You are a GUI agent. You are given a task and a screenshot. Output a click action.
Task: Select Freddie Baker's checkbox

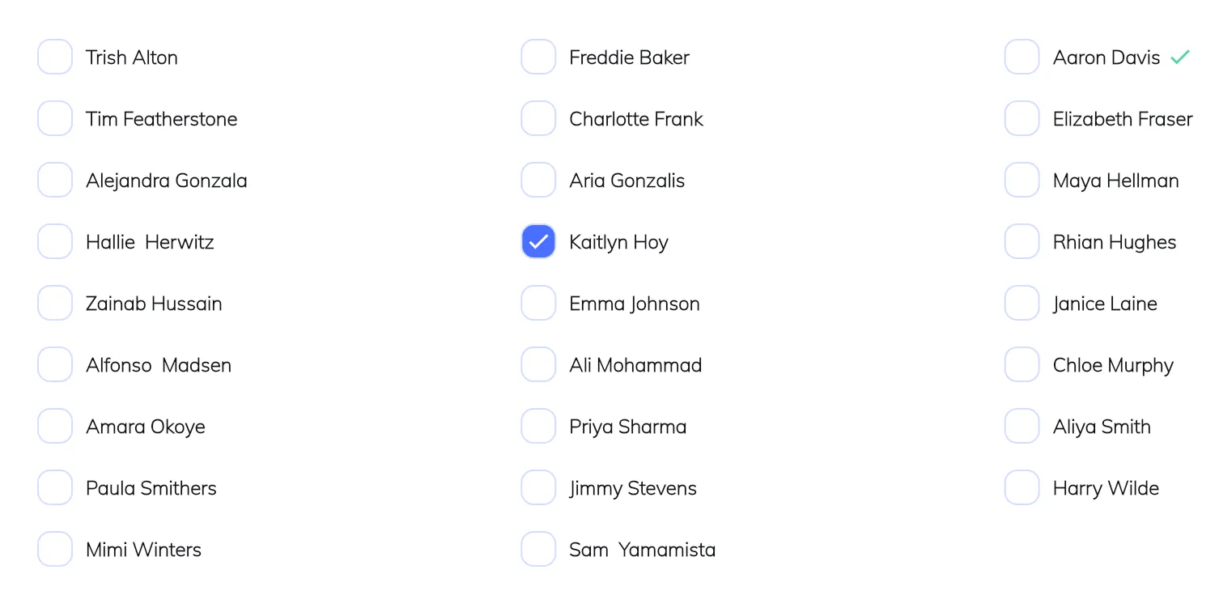pos(538,57)
